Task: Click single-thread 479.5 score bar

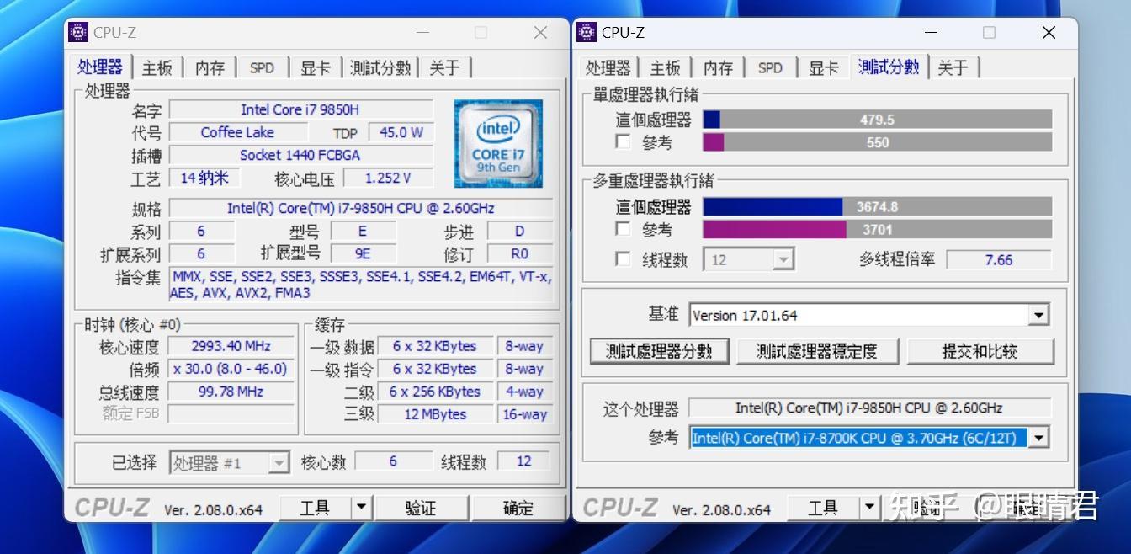Action: [877, 120]
